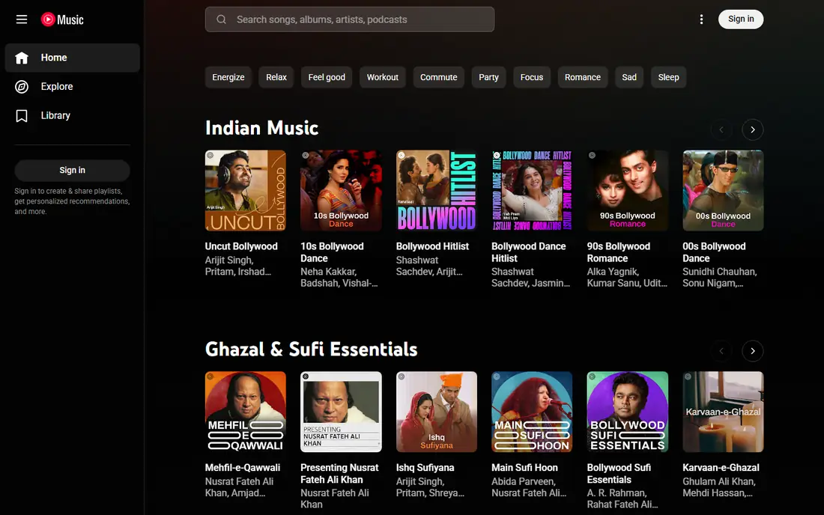
Task: Click the magnifying glass search icon
Action: [221, 19]
